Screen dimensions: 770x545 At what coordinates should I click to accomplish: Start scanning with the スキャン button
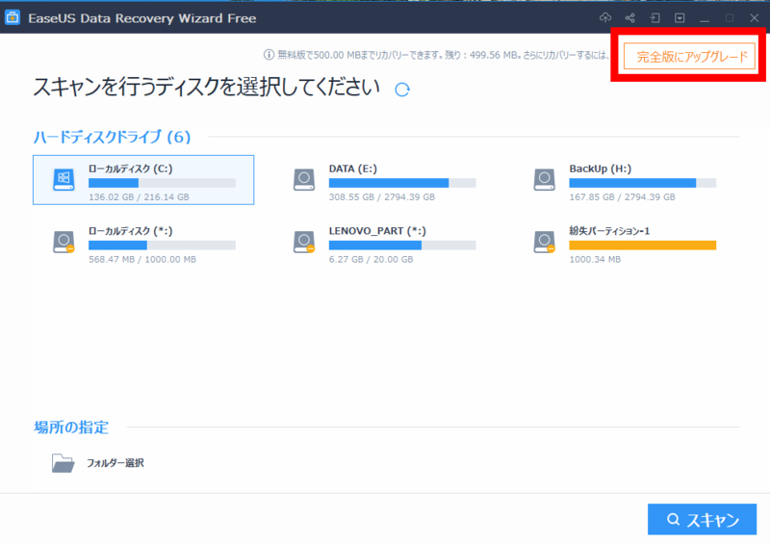click(702, 519)
